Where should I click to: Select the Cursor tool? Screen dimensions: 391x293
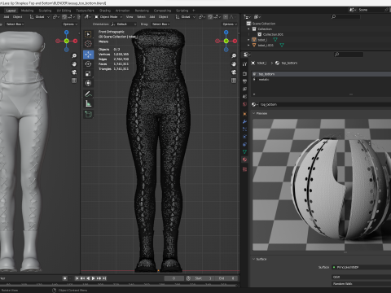(88, 44)
